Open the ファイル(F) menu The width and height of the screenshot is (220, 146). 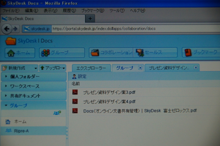click(x=11, y=11)
